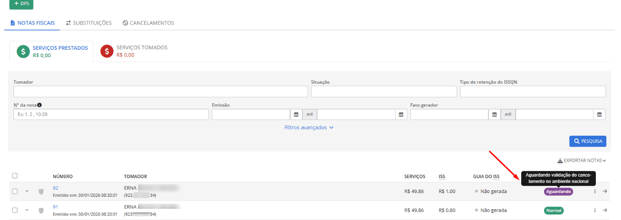The height and width of the screenshot is (220, 621).
Task: Open Emissão start date calendar picker
Action: click(296, 114)
